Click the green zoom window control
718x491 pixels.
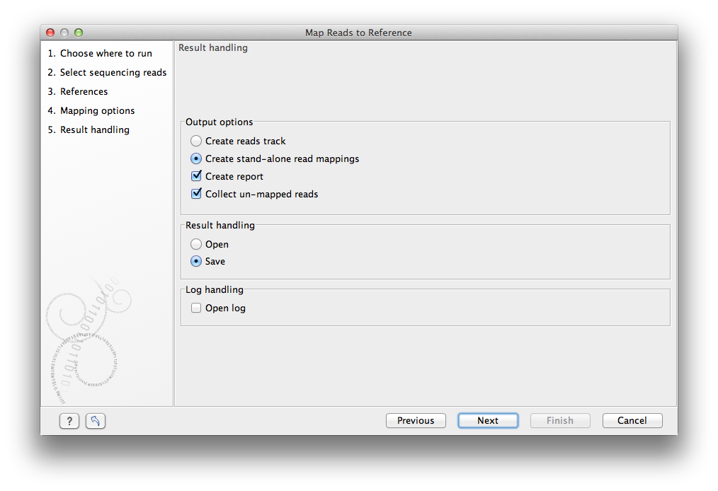pyautogui.click(x=79, y=32)
